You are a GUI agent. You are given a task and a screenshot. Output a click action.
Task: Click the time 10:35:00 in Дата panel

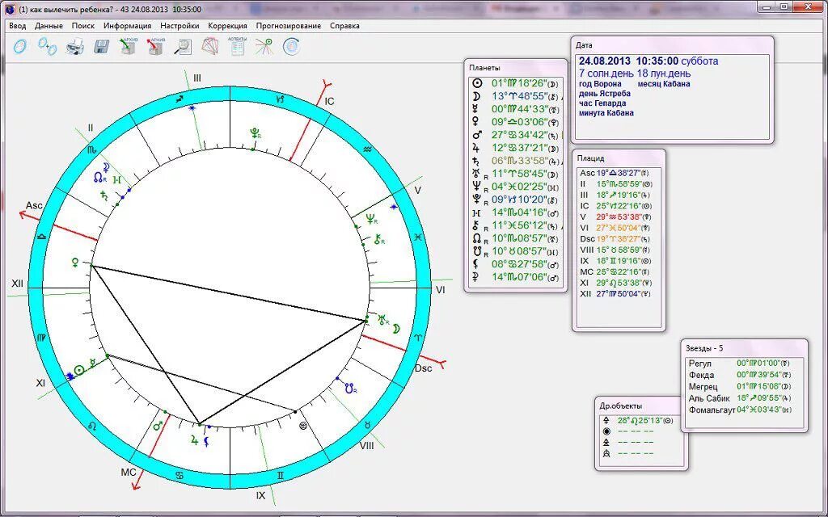coord(657,61)
